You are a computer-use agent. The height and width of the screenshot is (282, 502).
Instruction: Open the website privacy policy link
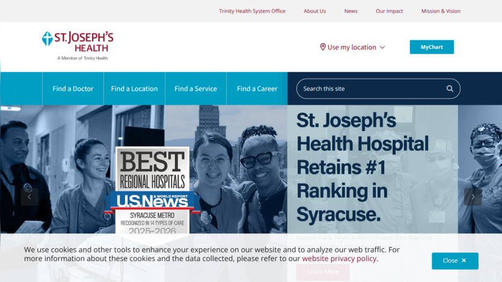[339, 259]
